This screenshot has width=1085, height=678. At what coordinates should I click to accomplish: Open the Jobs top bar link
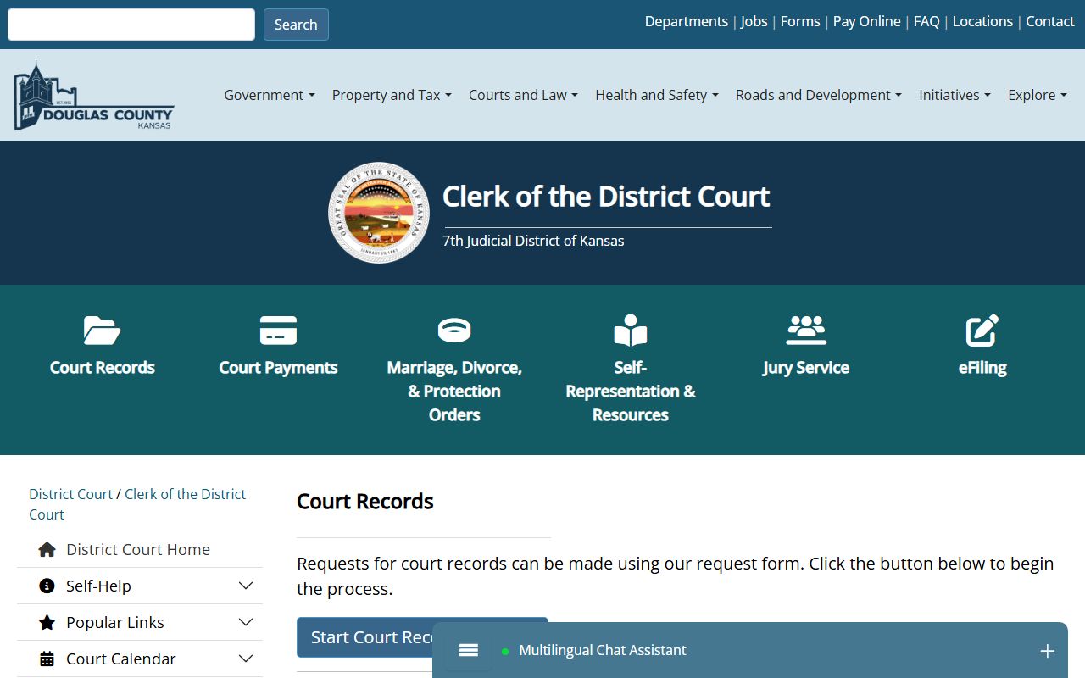754,21
